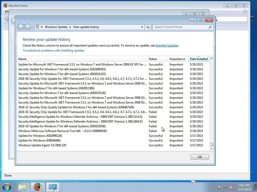Click the Forward navigation button in update history

tap(28, 27)
